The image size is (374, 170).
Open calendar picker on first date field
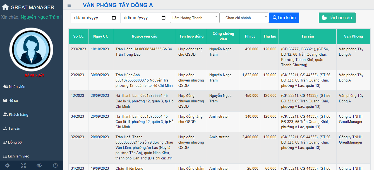click(x=114, y=18)
